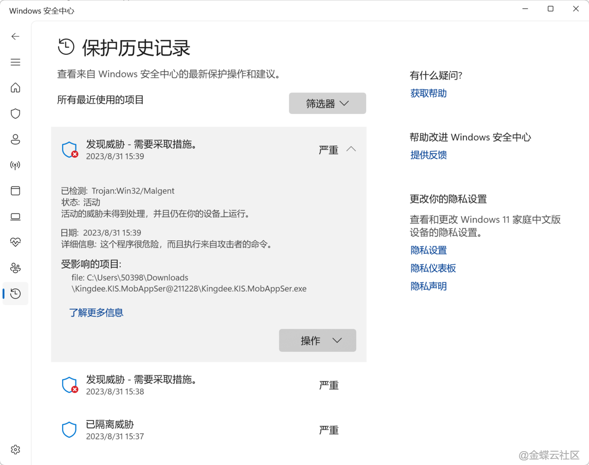Image resolution: width=589 pixels, height=465 pixels.
Task: Open Settings gear icon in sidebar
Action: coord(16,449)
